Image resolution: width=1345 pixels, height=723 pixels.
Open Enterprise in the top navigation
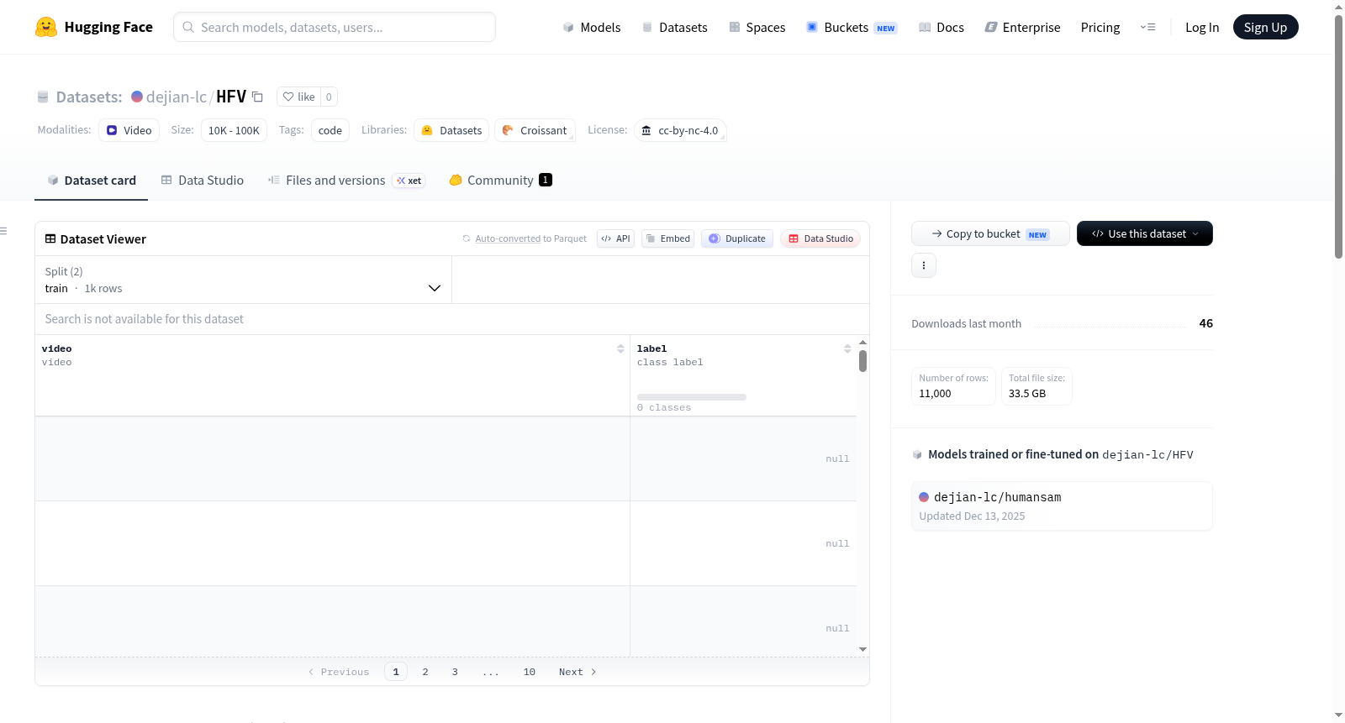pyautogui.click(x=1022, y=27)
